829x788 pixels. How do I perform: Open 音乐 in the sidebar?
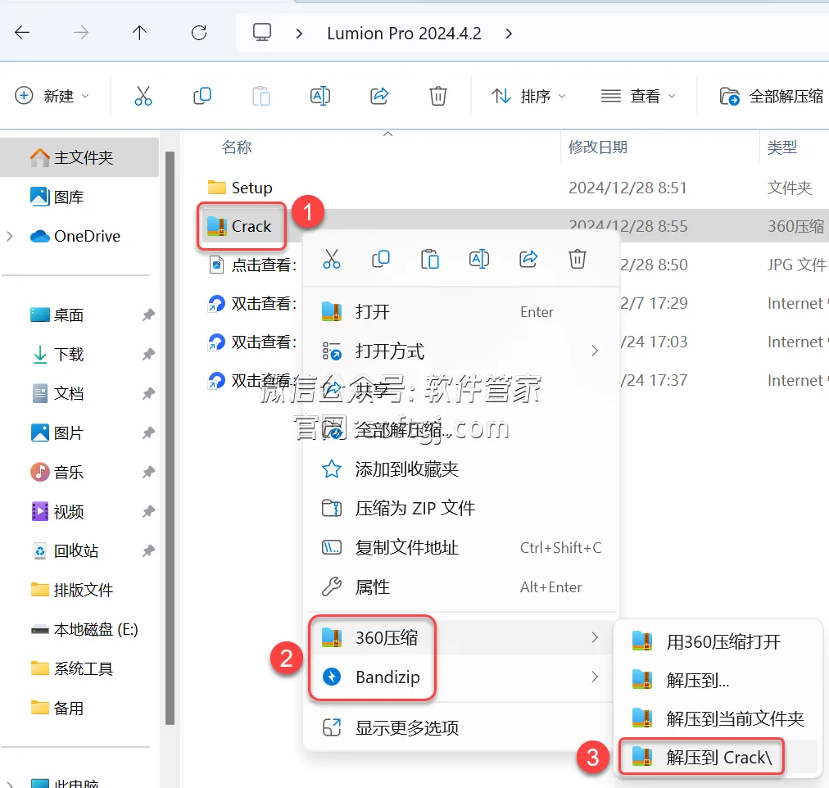(x=57, y=472)
